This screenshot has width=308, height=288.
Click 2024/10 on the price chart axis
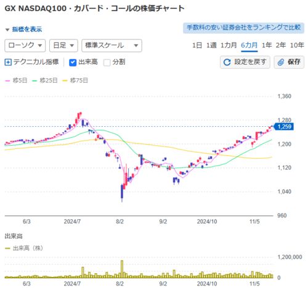207,222
